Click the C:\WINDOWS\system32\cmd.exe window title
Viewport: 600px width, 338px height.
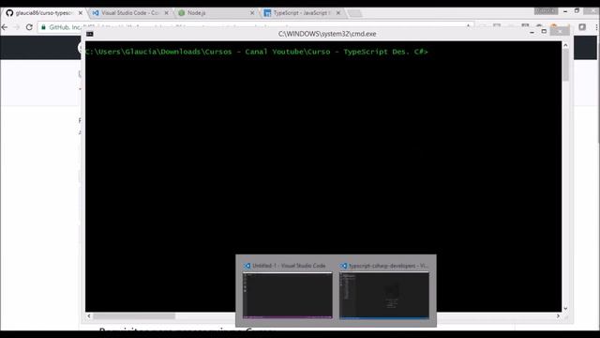(327, 34)
